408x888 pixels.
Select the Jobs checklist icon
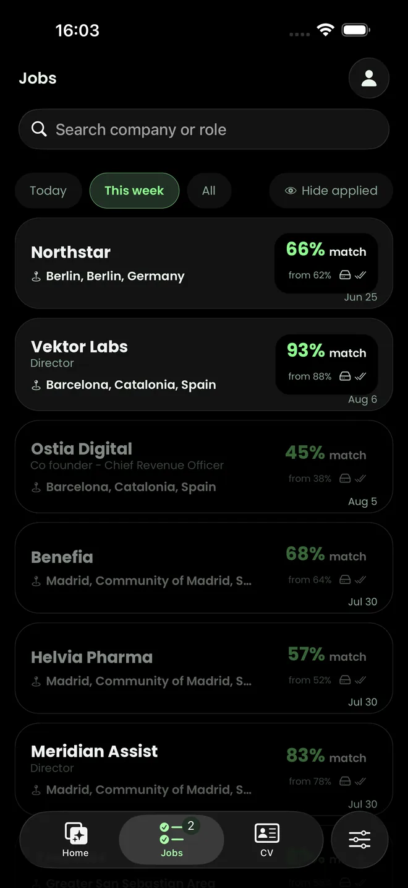tap(171, 834)
